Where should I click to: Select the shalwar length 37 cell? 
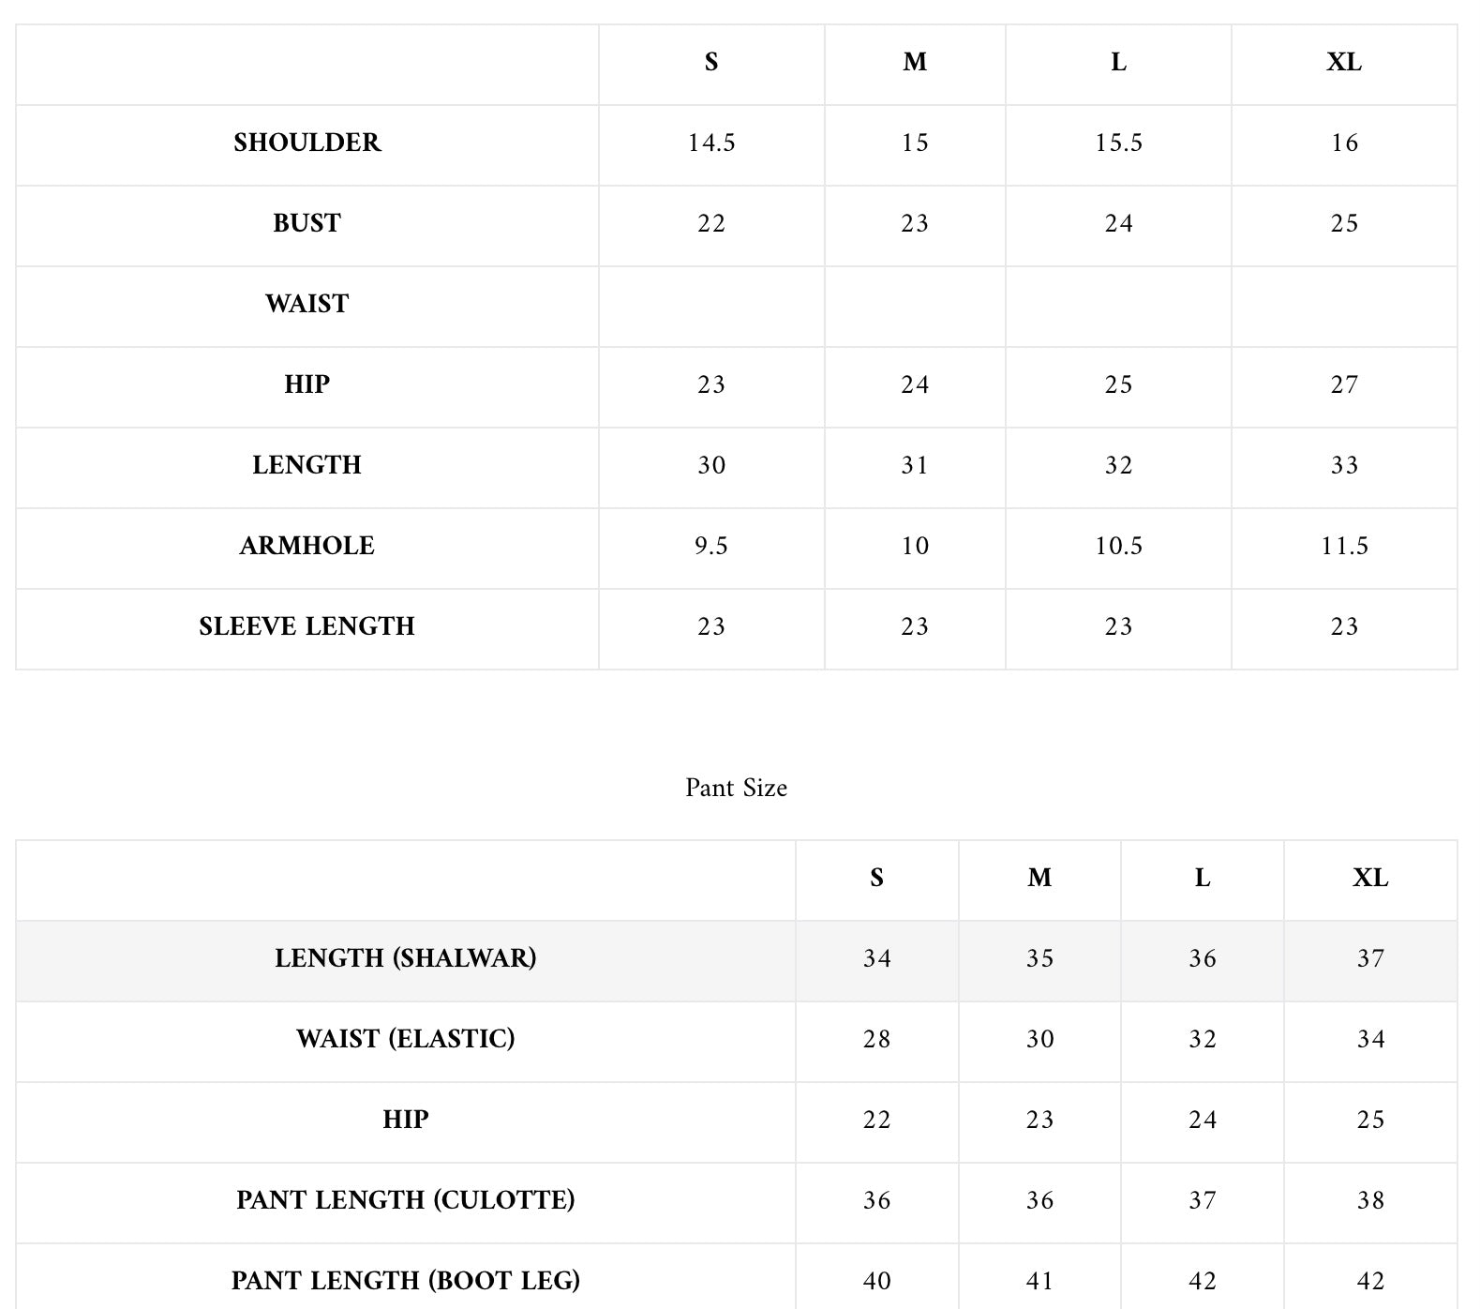pos(1370,958)
